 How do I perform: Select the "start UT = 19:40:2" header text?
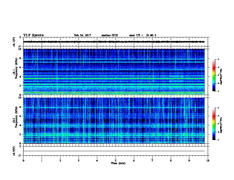[x=143, y=35]
